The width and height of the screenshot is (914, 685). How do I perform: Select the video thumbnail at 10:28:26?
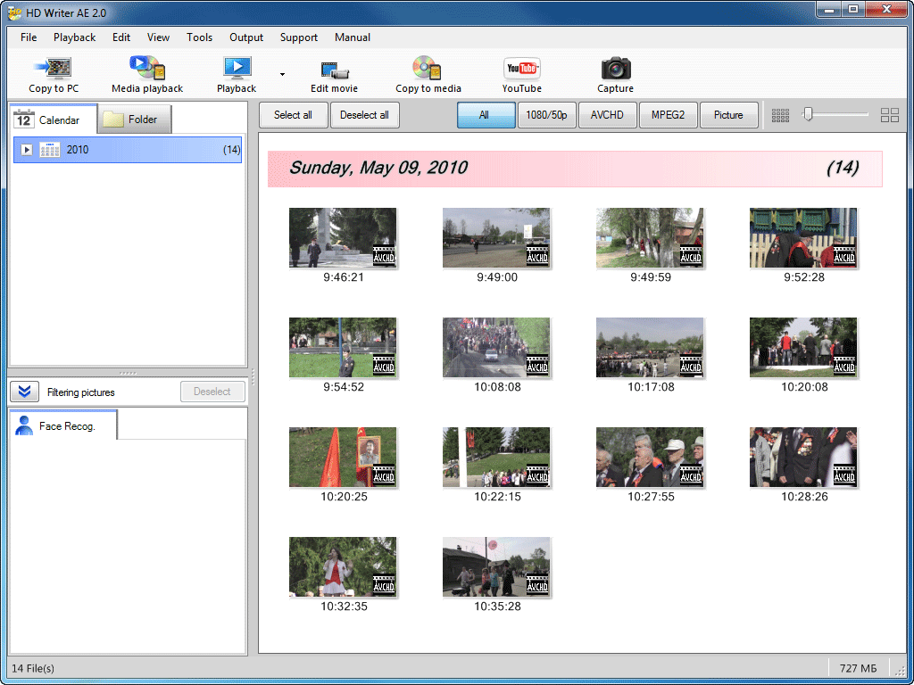pyautogui.click(x=803, y=458)
